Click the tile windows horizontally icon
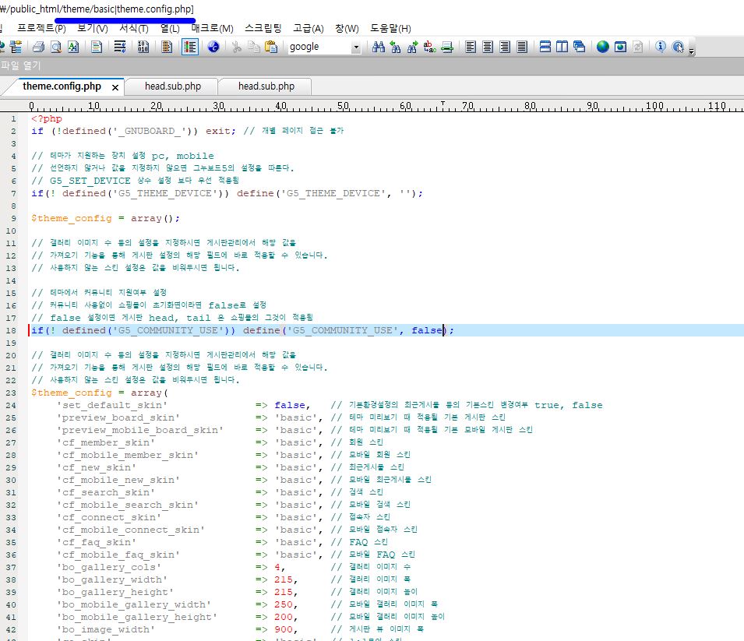Viewport: 744px width, 641px height. pyautogui.click(x=545, y=47)
